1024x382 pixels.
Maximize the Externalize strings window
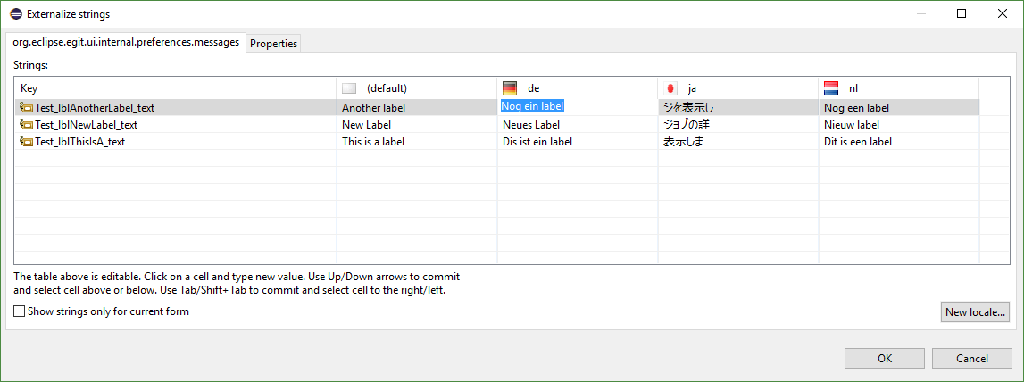pyautogui.click(x=961, y=13)
